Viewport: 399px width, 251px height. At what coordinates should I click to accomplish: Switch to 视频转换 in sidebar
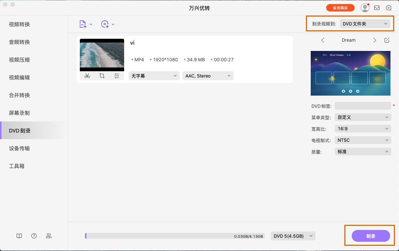coord(20,24)
